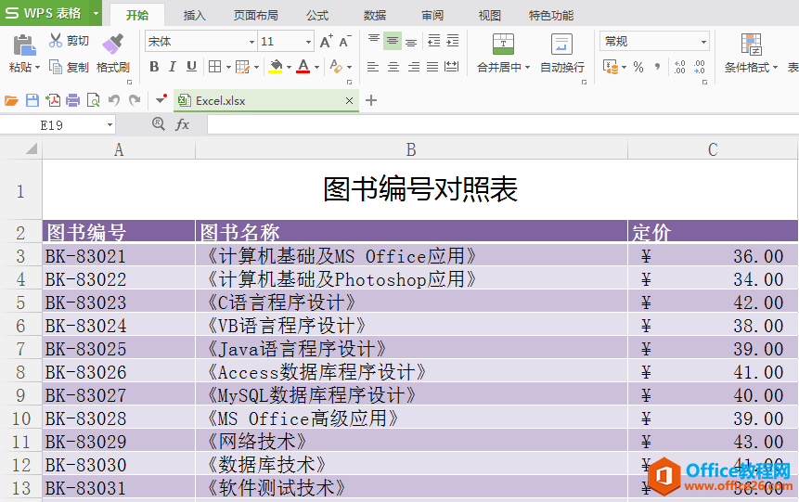Expand the font color dropdown arrow
Image resolution: width=799 pixels, height=502 pixels.
(x=316, y=67)
